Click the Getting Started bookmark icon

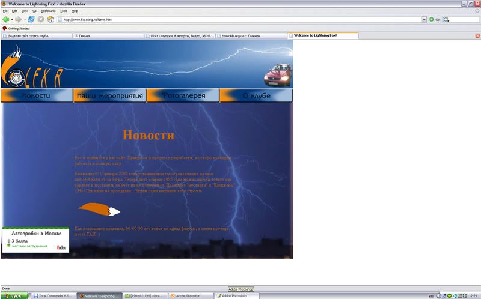click(x=5, y=28)
